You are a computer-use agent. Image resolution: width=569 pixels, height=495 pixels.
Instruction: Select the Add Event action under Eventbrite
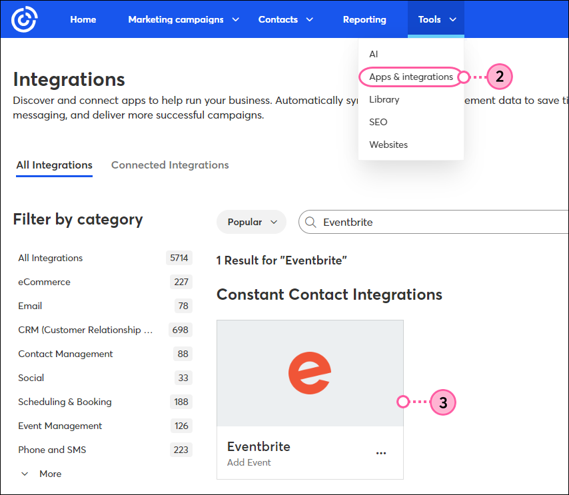pyautogui.click(x=249, y=462)
